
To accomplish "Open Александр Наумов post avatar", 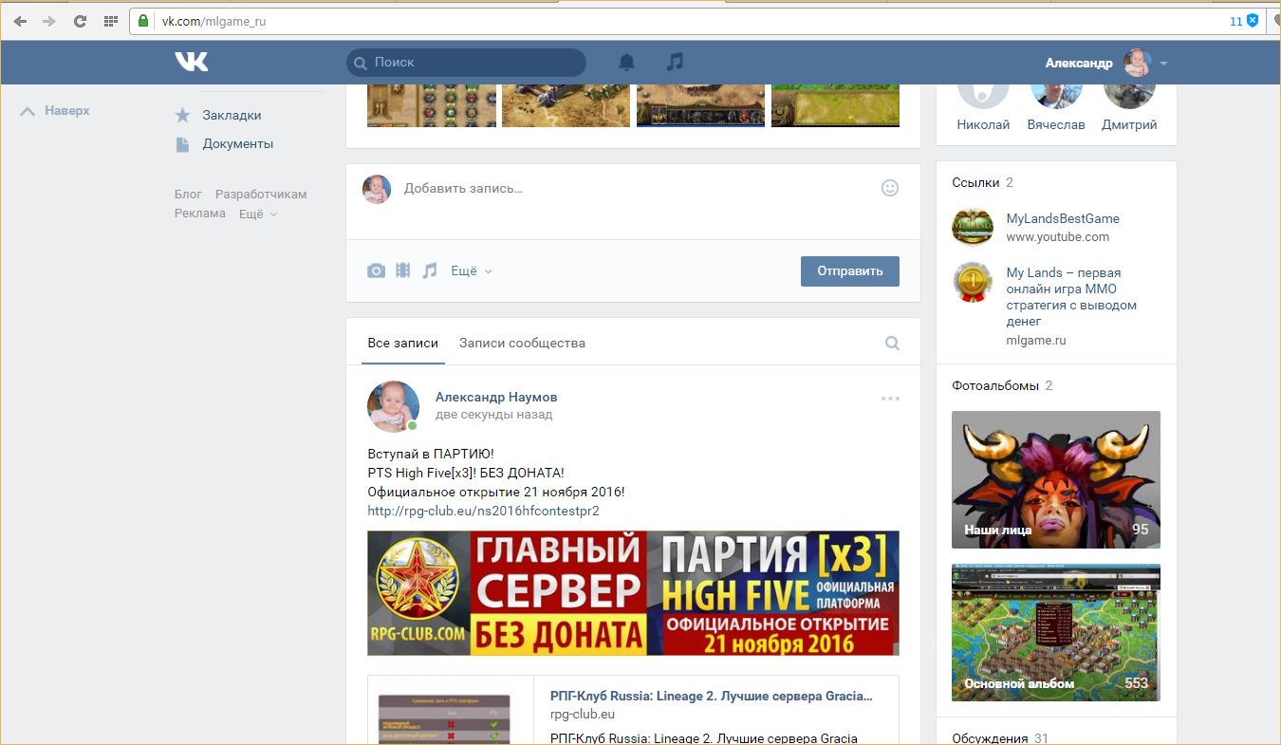I will pos(393,406).
